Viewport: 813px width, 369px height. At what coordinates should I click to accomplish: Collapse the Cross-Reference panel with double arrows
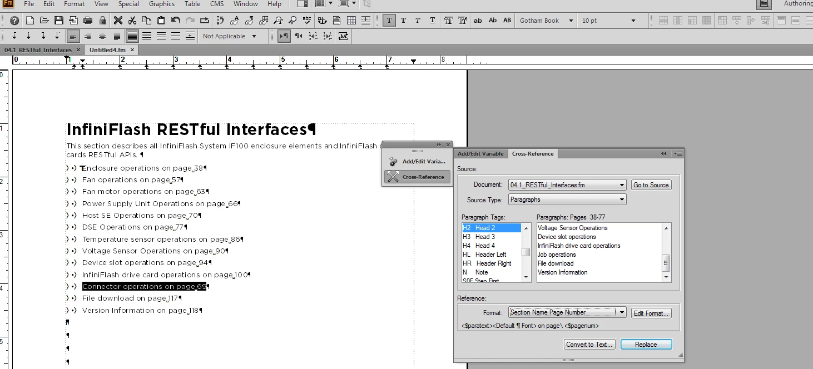pyautogui.click(x=663, y=153)
